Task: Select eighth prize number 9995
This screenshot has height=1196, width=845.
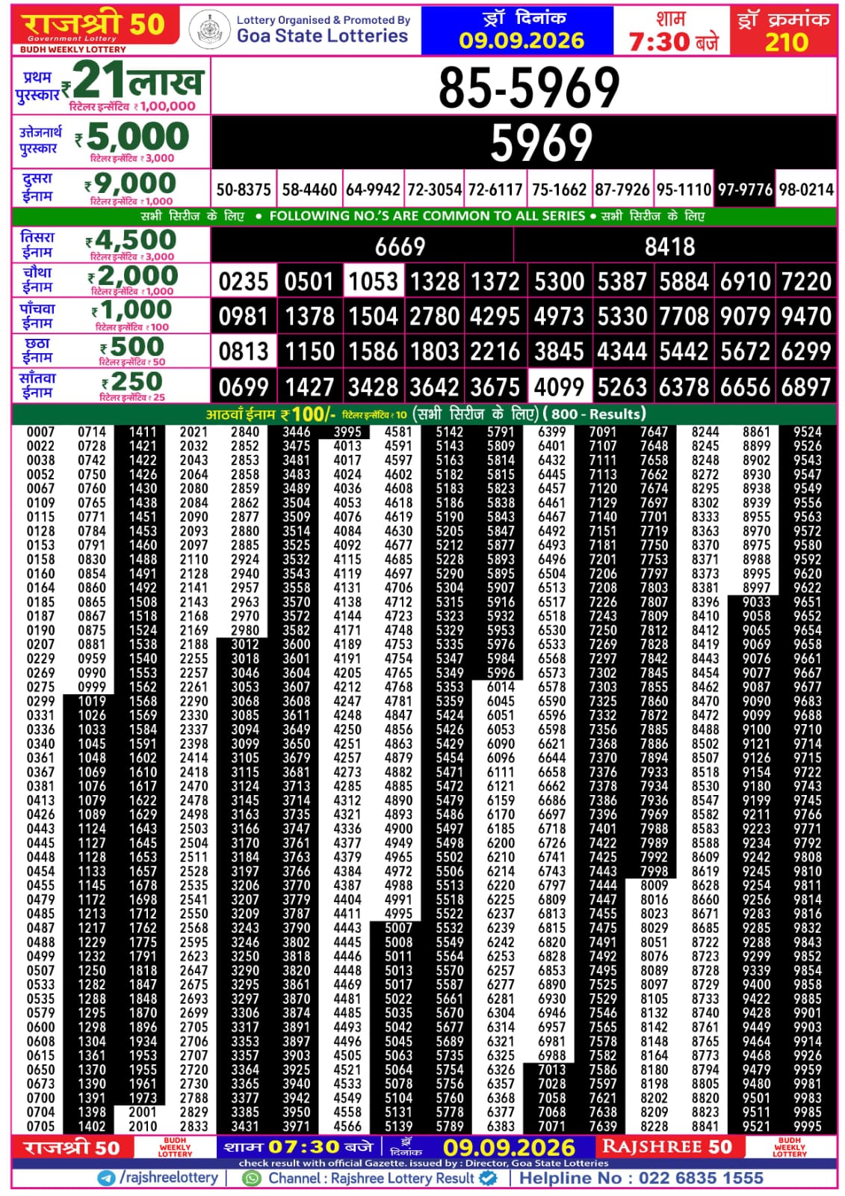Action: coord(808,1126)
